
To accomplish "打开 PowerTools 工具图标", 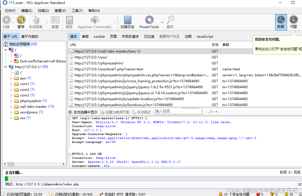I will (x=149, y=20).
